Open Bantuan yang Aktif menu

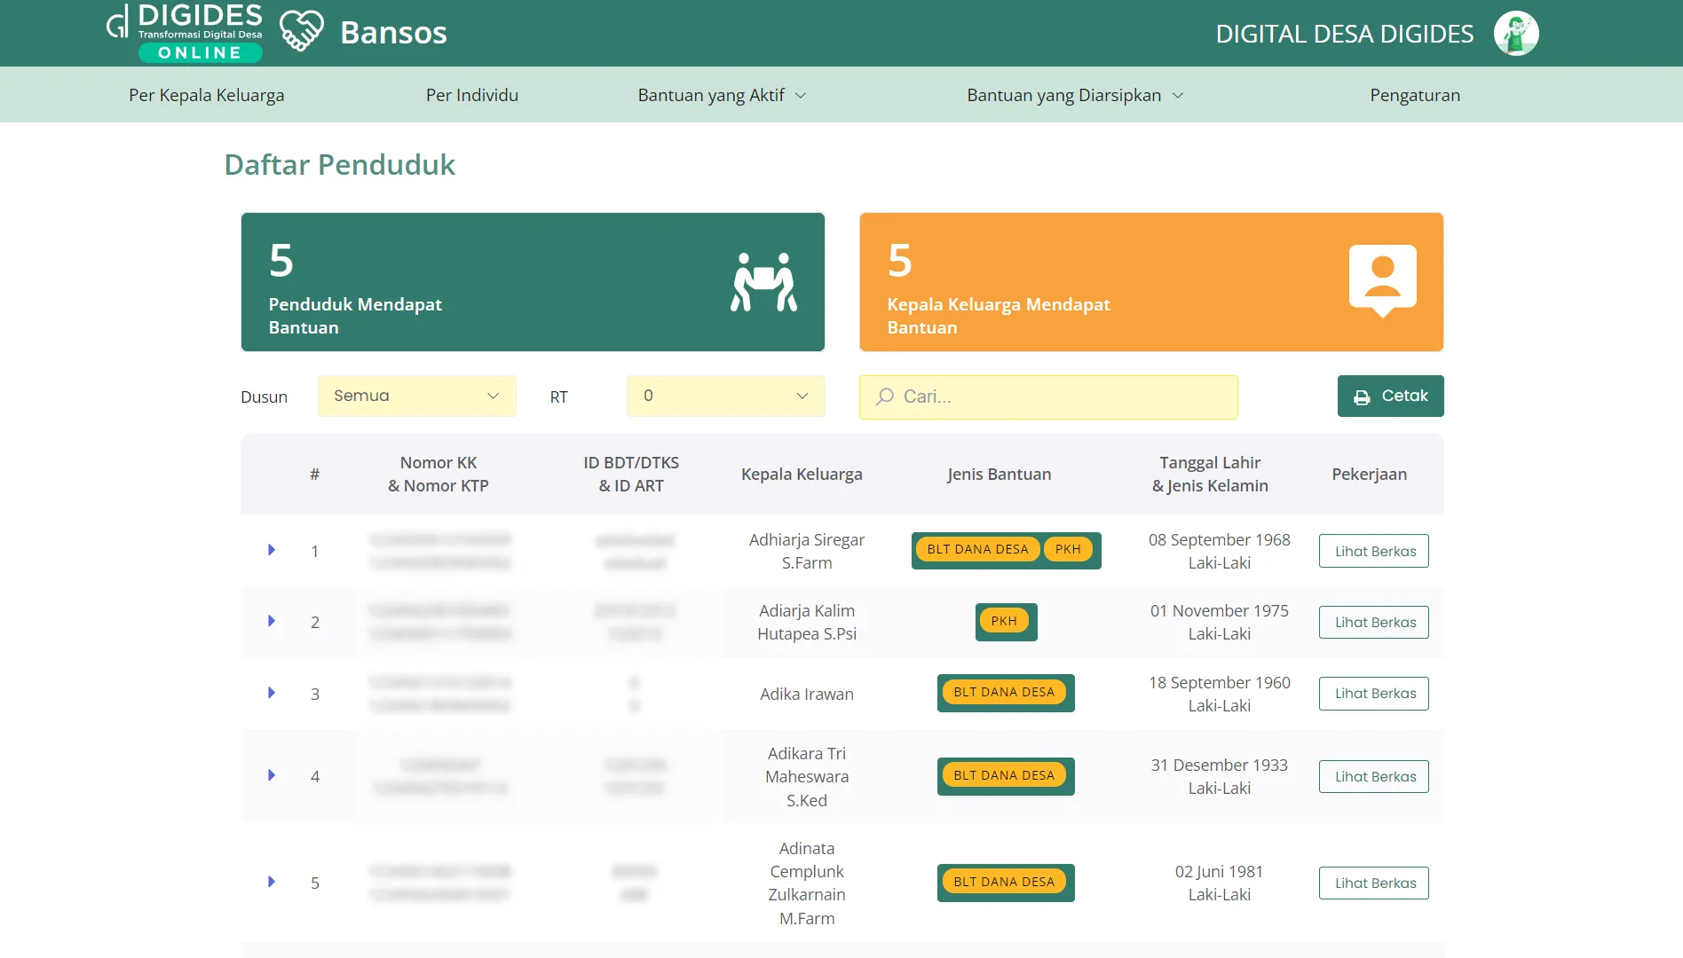point(721,95)
